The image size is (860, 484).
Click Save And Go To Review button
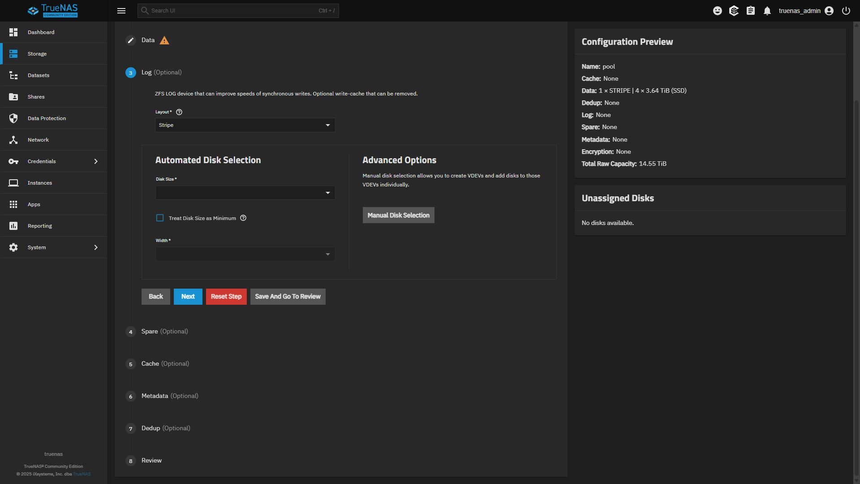pos(288,297)
